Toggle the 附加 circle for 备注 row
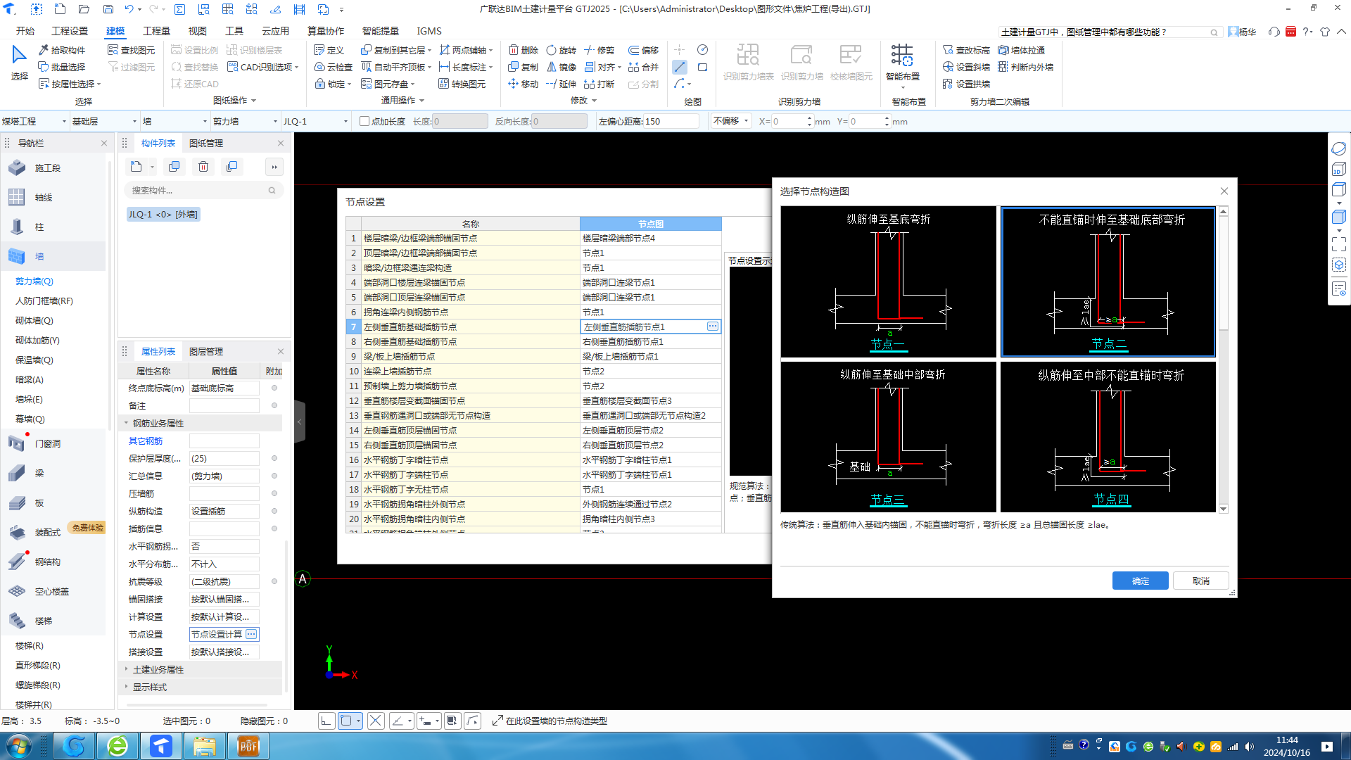This screenshot has height=760, width=1351. click(274, 405)
